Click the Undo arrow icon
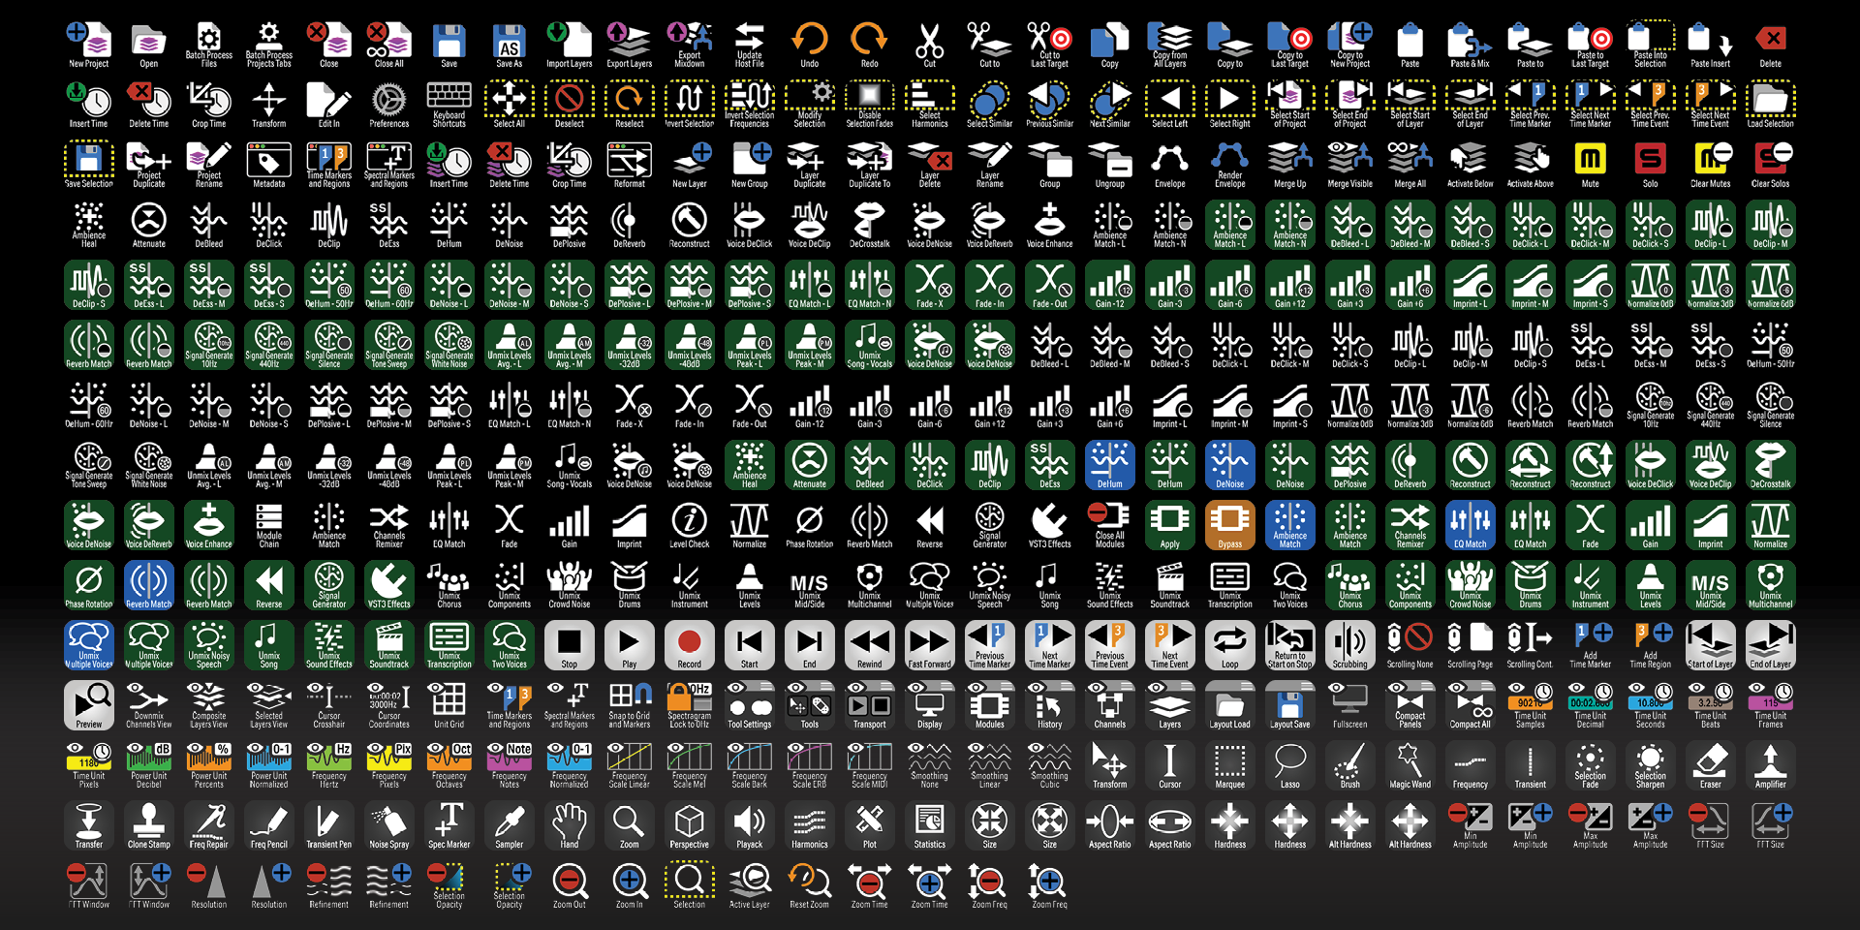Viewport: 1860px width, 930px height. pyautogui.click(x=809, y=45)
